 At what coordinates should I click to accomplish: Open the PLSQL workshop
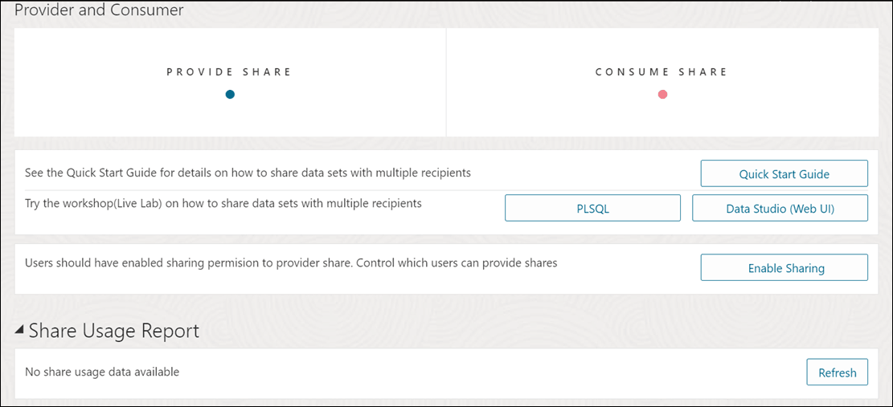coord(592,208)
